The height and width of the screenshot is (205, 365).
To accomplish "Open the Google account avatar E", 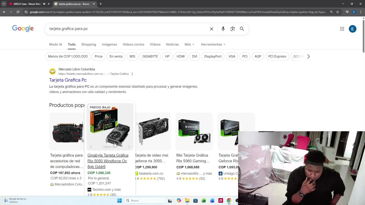I will point(353,29).
